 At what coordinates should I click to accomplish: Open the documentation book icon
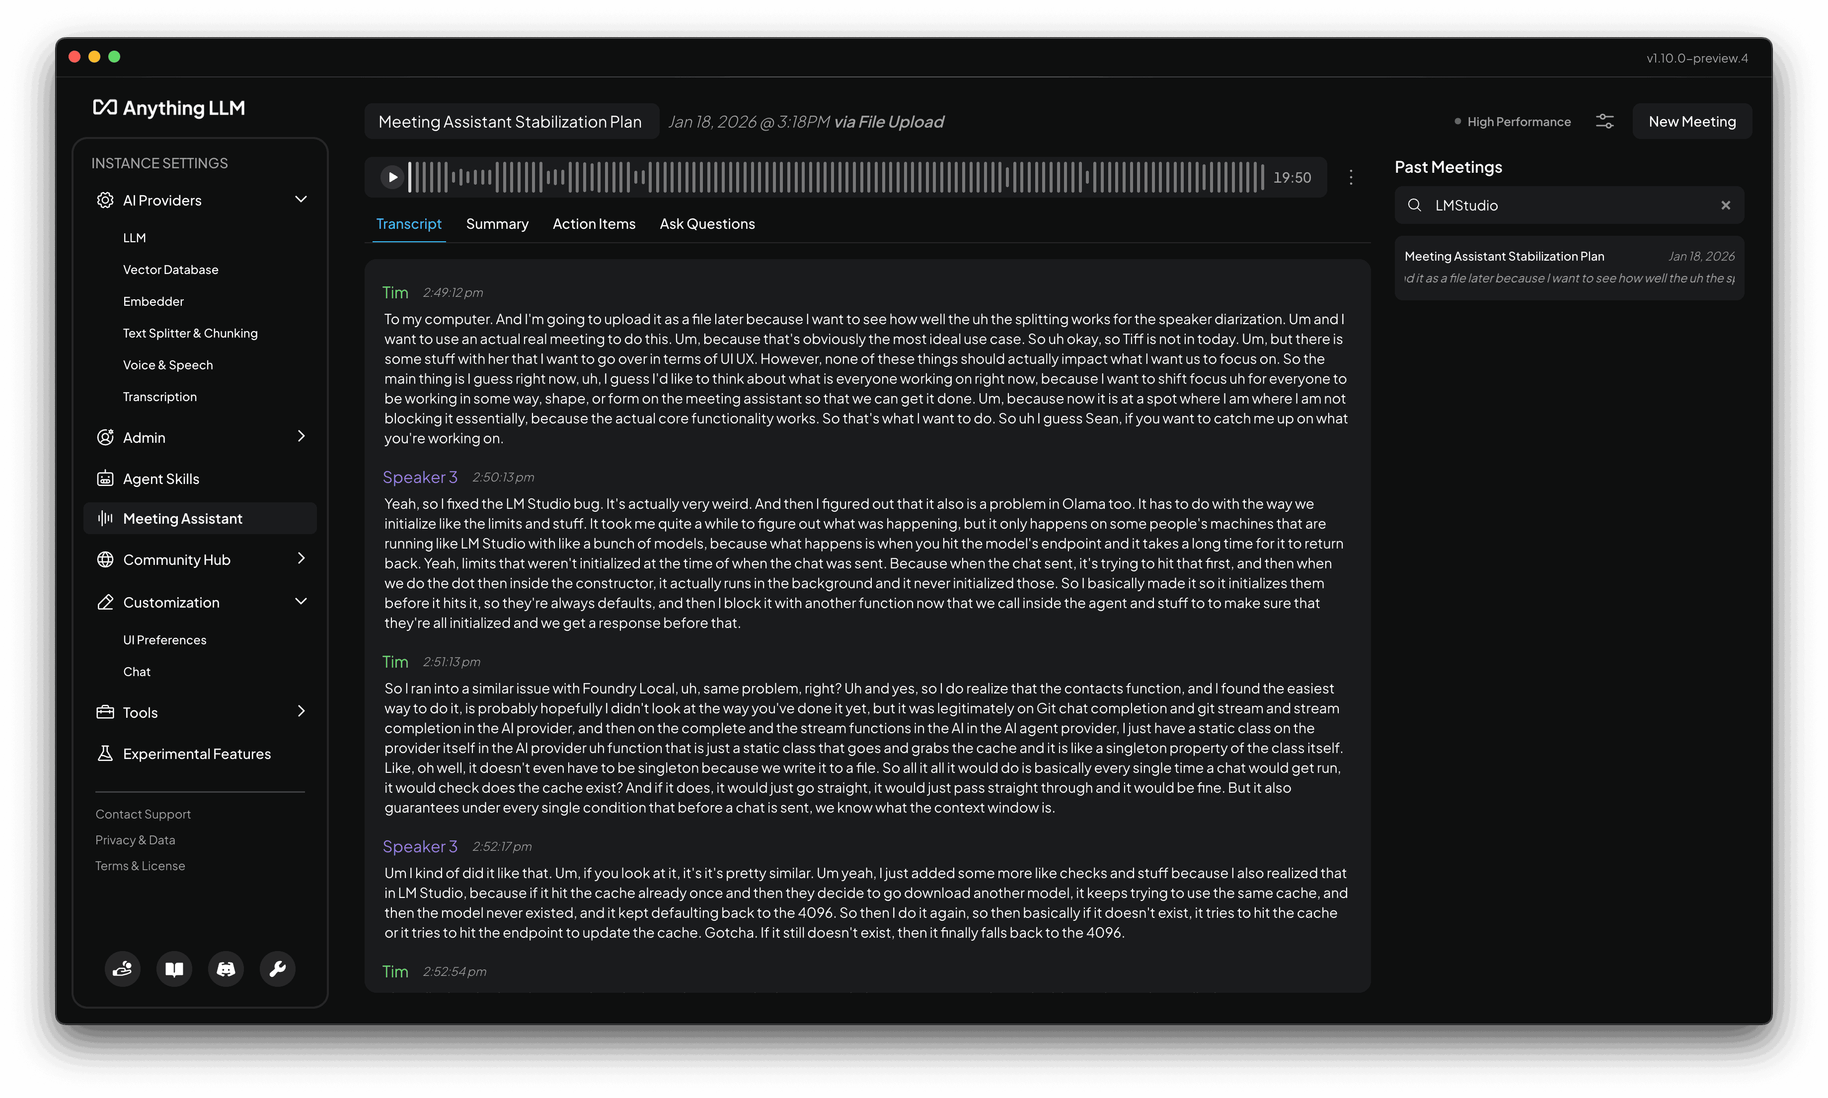pos(174,968)
